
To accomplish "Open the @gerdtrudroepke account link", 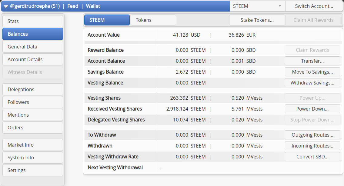I will (x=35, y=6).
